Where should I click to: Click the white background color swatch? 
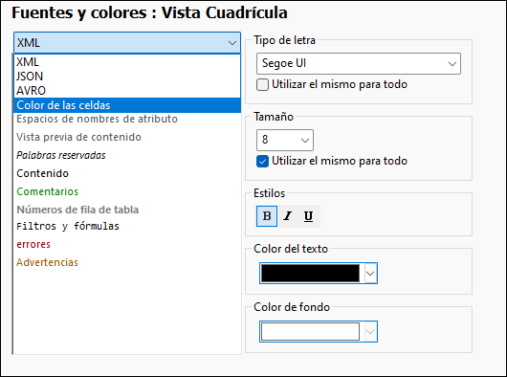click(x=310, y=332)
